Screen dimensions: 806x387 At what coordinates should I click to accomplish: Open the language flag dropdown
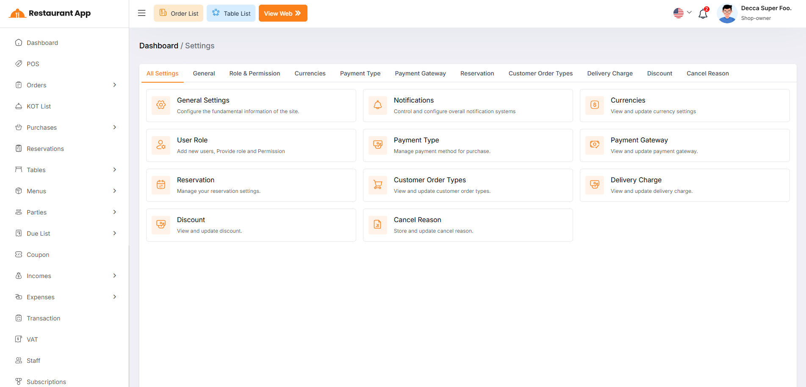point(682,13)
